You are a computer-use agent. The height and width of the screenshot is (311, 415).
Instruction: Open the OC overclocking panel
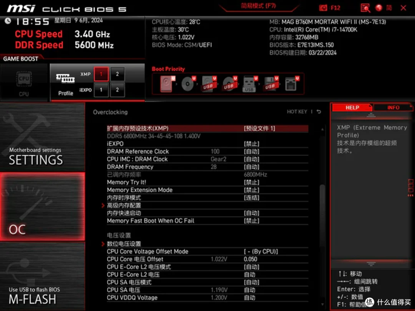[42, 207]
